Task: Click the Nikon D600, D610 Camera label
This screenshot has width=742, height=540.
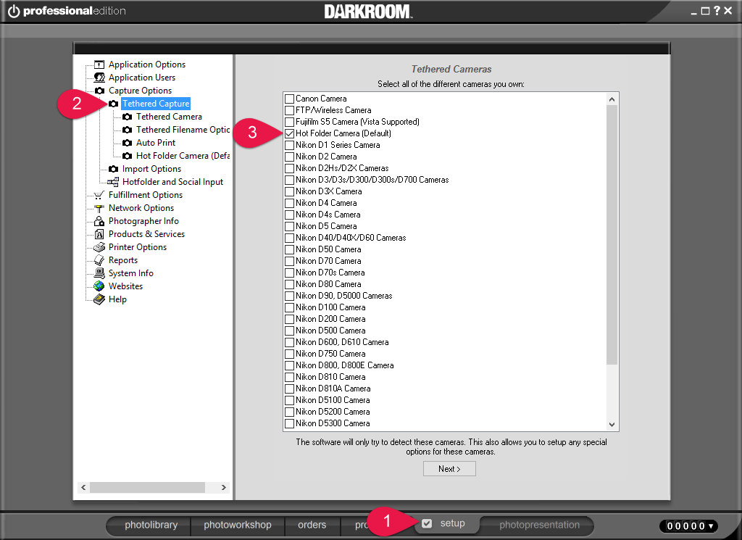Action: click(342, 342)
